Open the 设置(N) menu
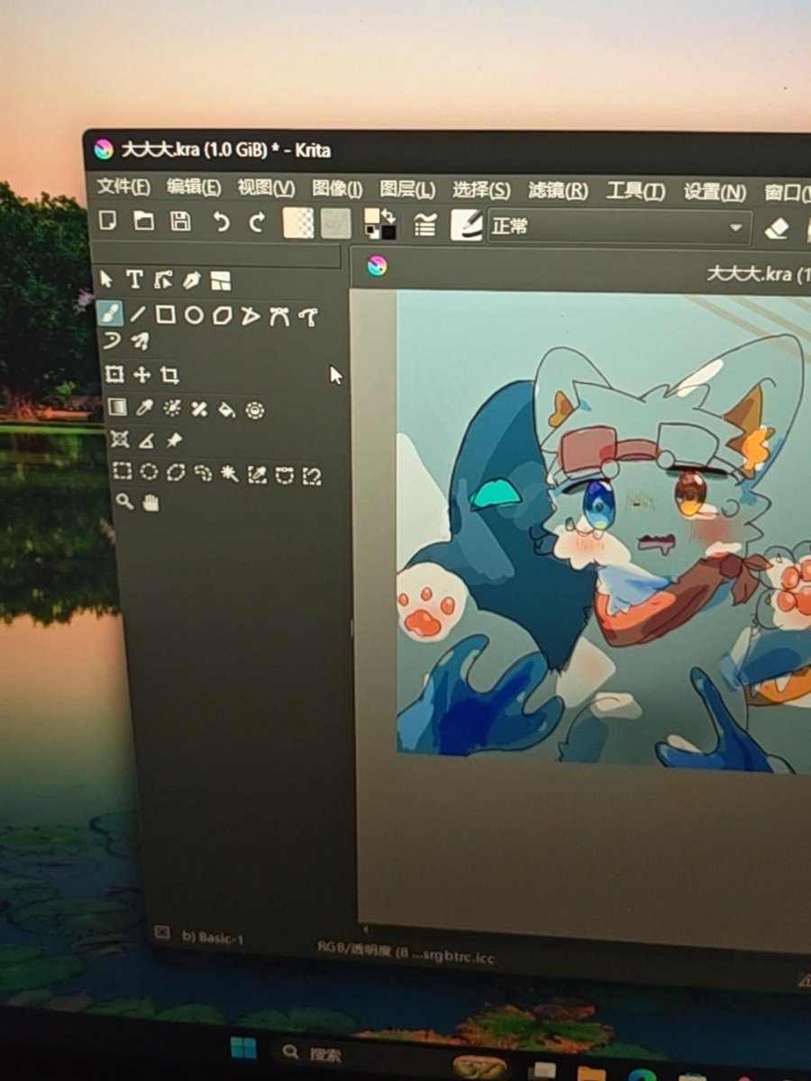 (x=715, y=193)
